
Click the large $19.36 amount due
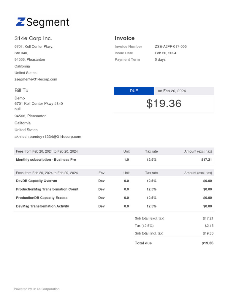(x=164, y=104)
